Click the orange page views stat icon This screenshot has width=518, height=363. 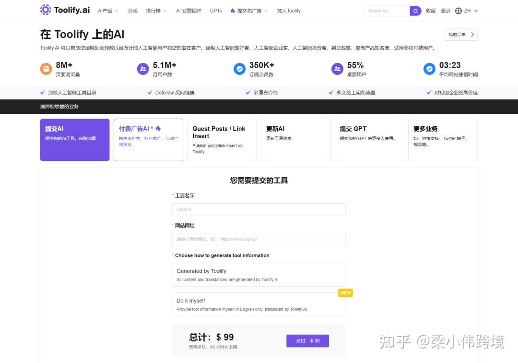pyautogui.click(x=46, y=69)
